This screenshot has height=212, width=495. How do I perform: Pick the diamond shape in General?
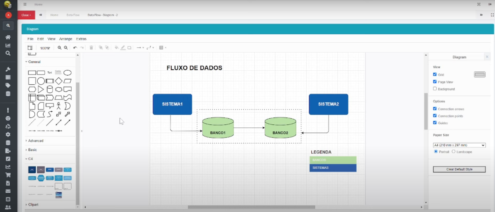(x=59, y=81)
